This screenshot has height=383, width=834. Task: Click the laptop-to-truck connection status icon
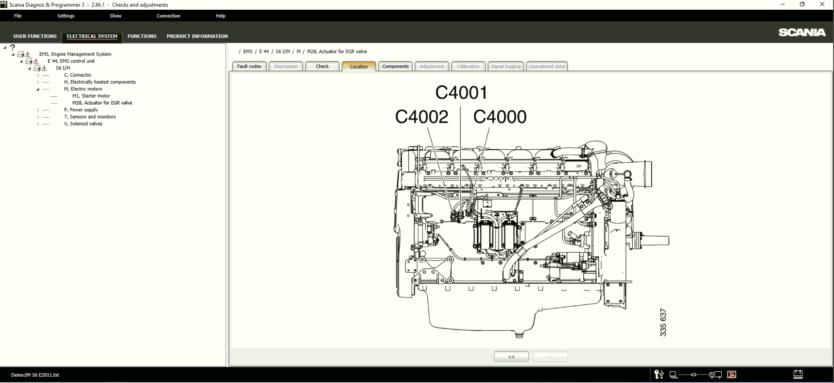pos(695,374)
